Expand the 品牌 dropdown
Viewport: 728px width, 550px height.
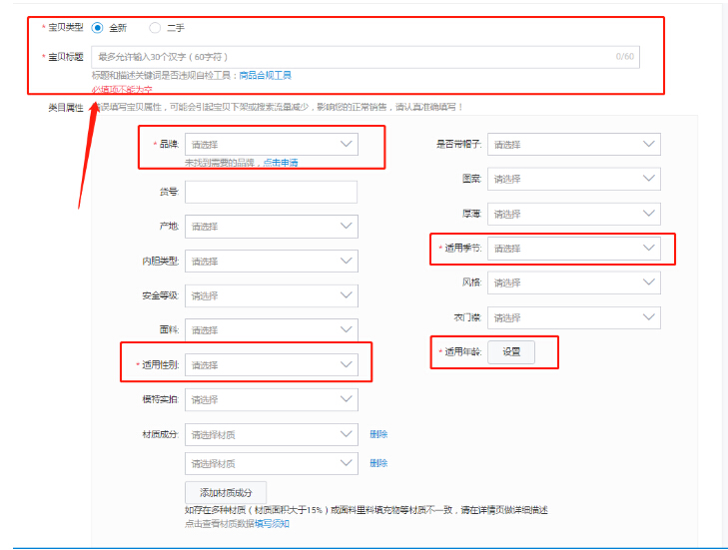click(x=271, y=145)
